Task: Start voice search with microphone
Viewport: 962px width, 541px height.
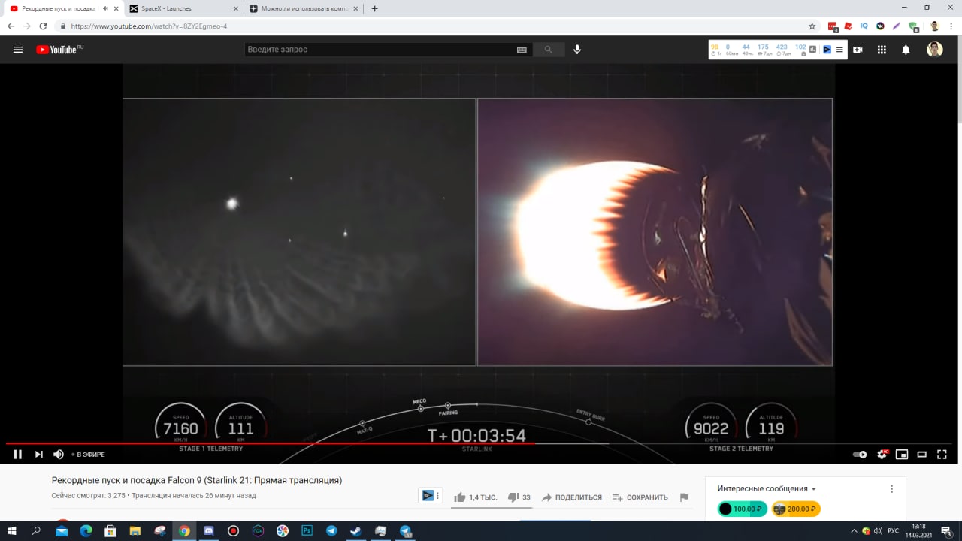Action: (x=577, y=50)
